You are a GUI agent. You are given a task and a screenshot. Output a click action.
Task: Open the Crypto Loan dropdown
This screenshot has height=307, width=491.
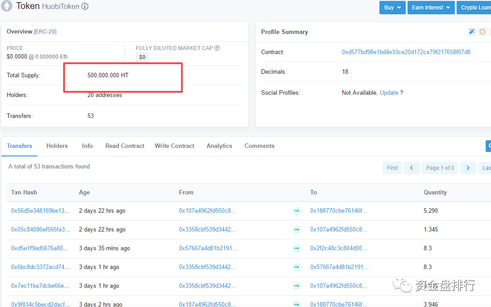click(x=475, y=8)
